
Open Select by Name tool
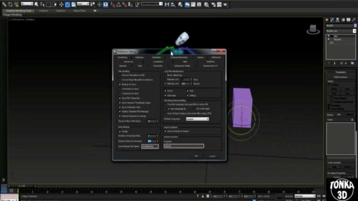point(42,4)
